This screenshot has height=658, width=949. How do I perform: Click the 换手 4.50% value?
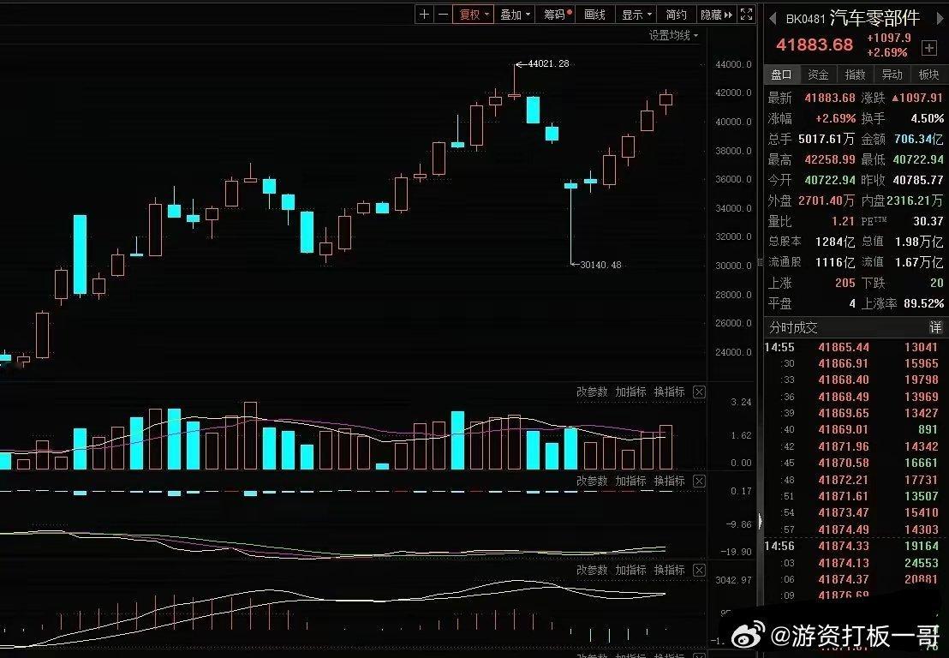(x=927, y=118)
